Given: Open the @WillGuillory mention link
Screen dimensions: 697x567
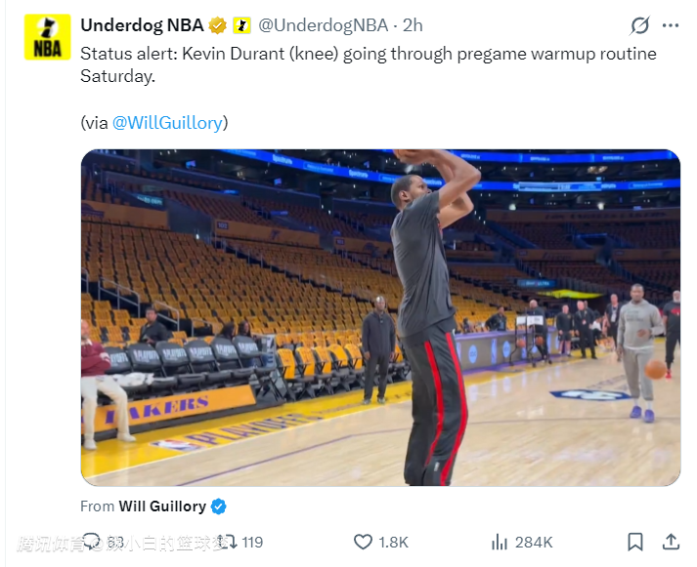Looking at the screenshot, I should coord(167,123).
